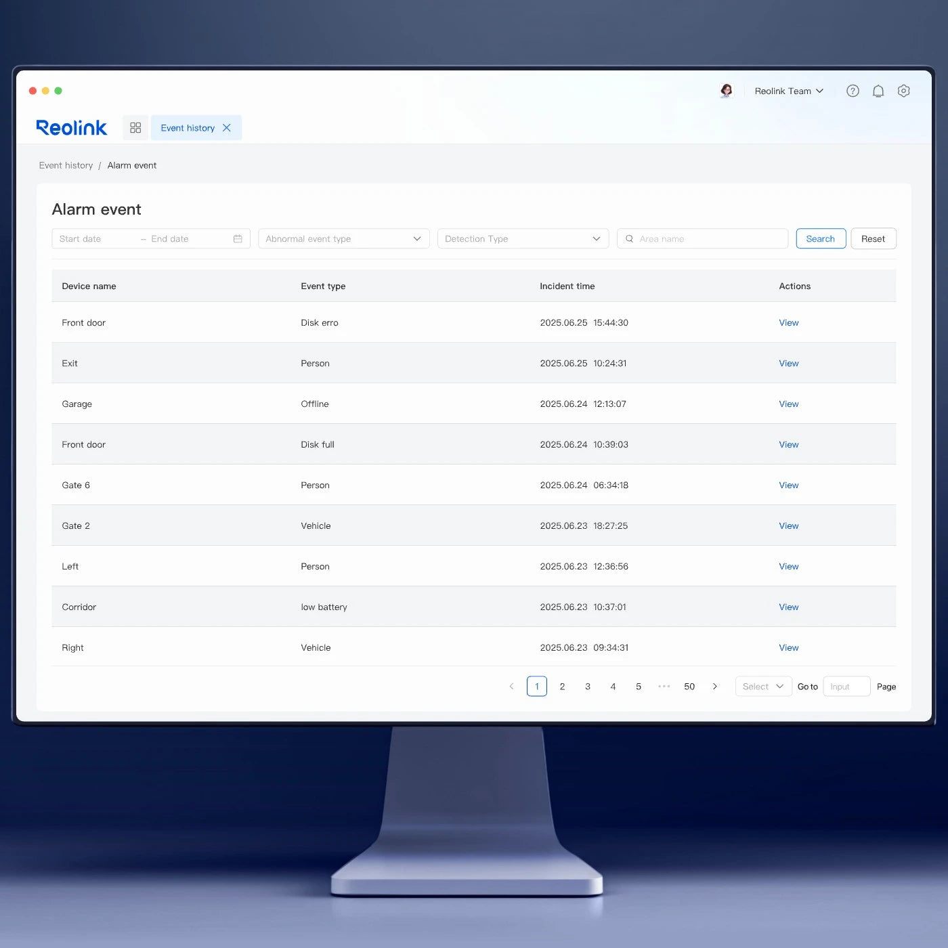Click the Reolink logo
This screenshot has height=948, width=948.
coord(71,128)
